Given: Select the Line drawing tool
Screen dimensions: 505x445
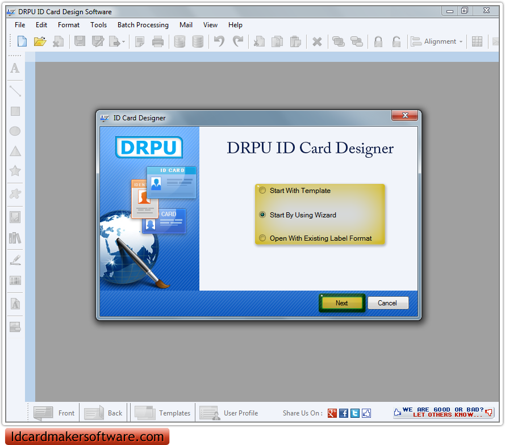Looking at the screenshot, I should click(x=15, y=91).
